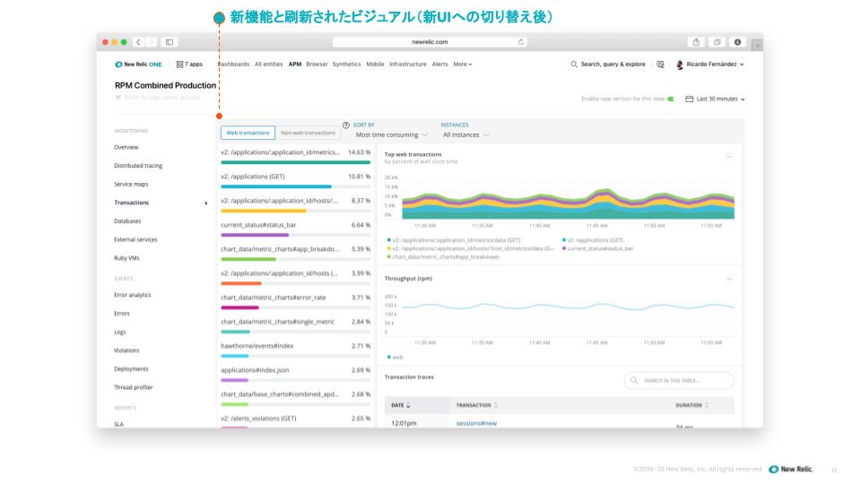This screenshot has width=861, height=484.
Task: Open Distributed tracing in sidebar
Action: click(x=138, y=166)
